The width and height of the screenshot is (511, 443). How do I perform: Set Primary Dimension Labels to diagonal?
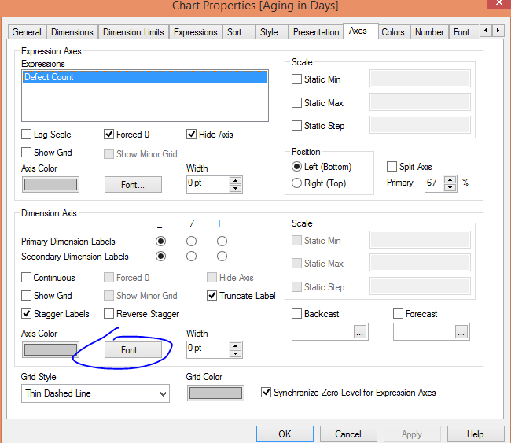pyautogui.click(x=191, y=241)
